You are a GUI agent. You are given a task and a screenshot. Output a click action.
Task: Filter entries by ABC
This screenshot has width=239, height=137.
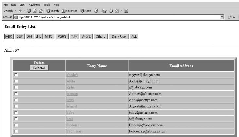click(9, 36)
